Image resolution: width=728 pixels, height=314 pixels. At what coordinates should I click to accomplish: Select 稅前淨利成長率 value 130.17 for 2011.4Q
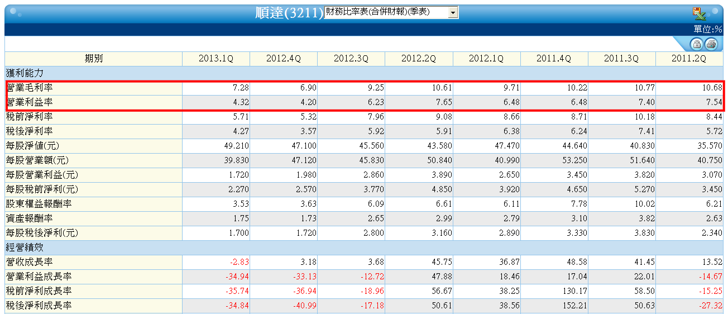[x=574, y=291]
